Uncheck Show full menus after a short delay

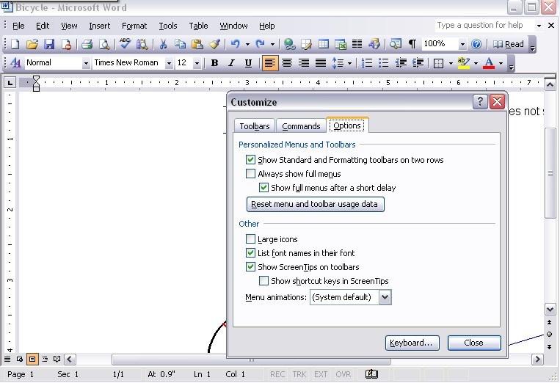click(x=263, y=187)
